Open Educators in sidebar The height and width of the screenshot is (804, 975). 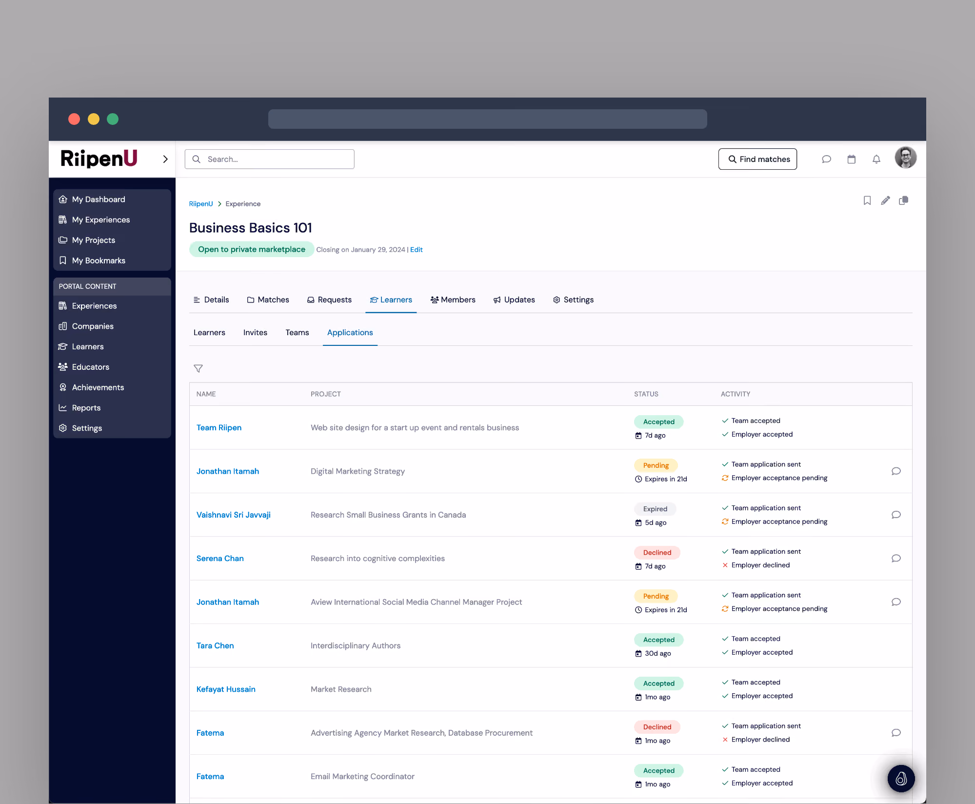112,367
